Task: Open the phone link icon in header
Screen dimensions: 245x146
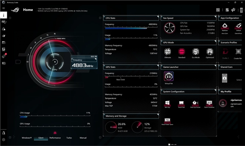Action: 241,10
